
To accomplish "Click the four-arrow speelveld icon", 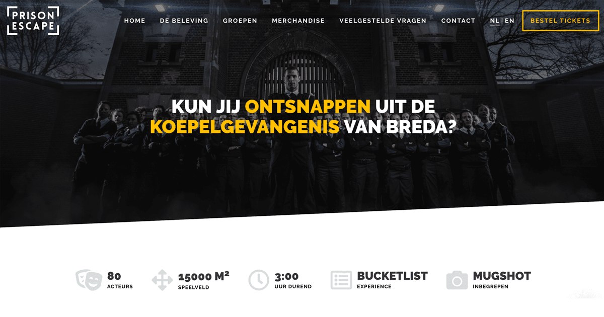I will 162,280.
